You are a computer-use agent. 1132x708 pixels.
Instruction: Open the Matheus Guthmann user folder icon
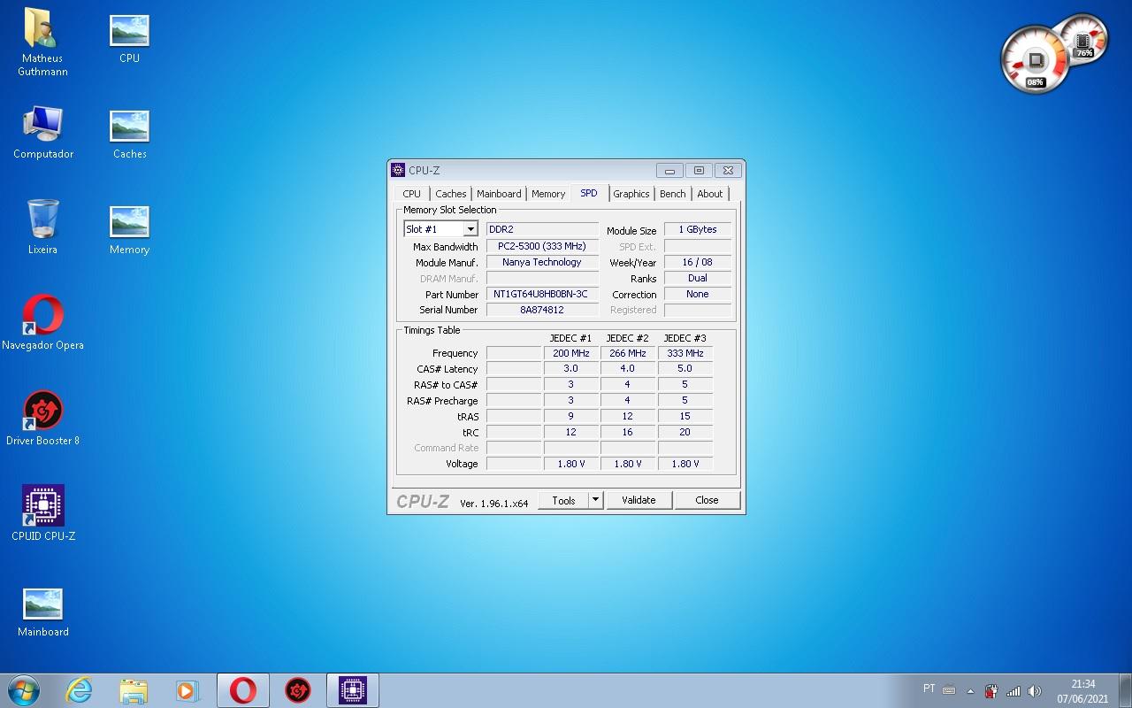(x=42, y=42)
